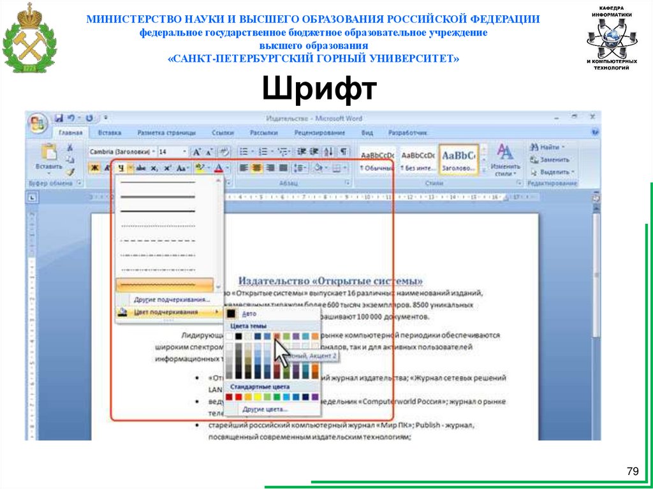Open the change case Aa dropdown
Screen dimensions: 653x489
[x=182, y=168]
